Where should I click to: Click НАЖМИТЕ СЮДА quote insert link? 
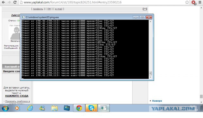point(17,96)
